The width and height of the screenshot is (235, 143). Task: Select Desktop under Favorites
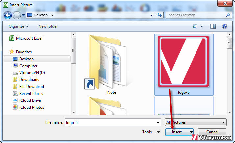tap(37, 59)
